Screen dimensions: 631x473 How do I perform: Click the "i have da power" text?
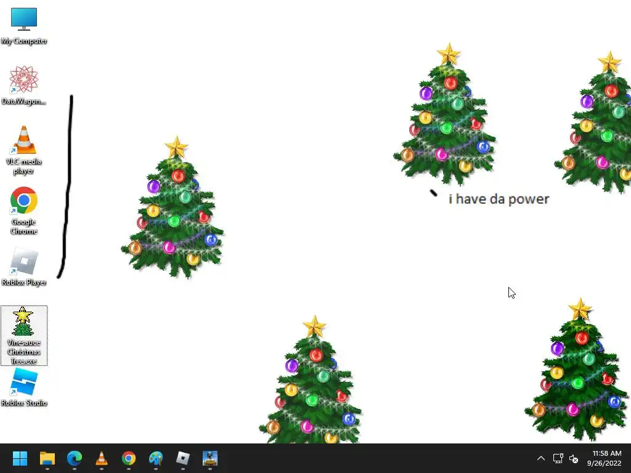click(x=499, y=199)
